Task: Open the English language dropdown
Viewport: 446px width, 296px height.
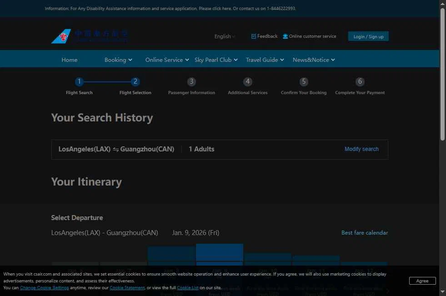Action: (225, 36)
